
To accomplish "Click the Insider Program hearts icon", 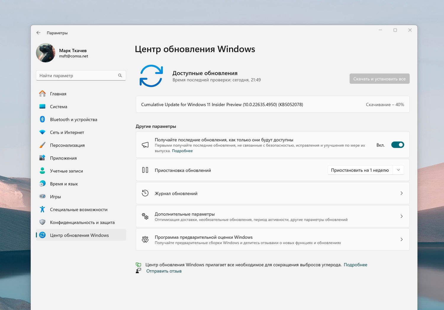I will pyautogui.click(x=145, y=239).
